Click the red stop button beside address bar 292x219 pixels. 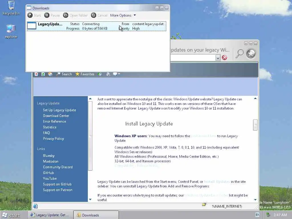pos(225,58)
